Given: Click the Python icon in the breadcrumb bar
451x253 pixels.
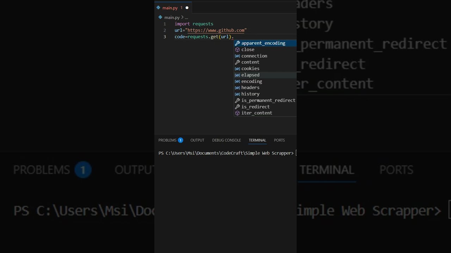Looking at the screenshot, I should coord(160,17).
